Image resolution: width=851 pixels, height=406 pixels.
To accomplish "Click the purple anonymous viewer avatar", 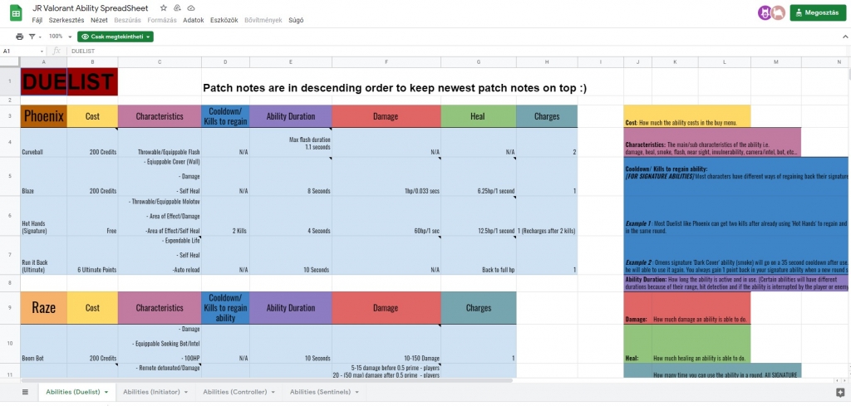I will (x=765, y=12).
